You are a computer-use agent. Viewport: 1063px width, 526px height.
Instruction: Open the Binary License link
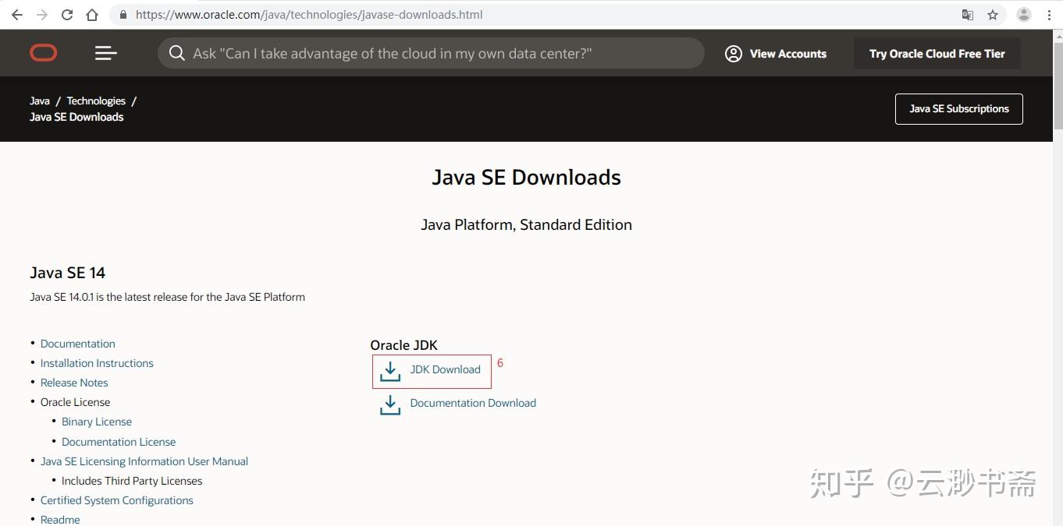(x=97, y=422)
